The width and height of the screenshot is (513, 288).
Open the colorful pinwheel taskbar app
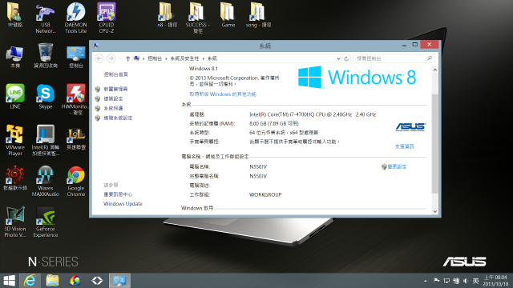[x=75, y=281]
